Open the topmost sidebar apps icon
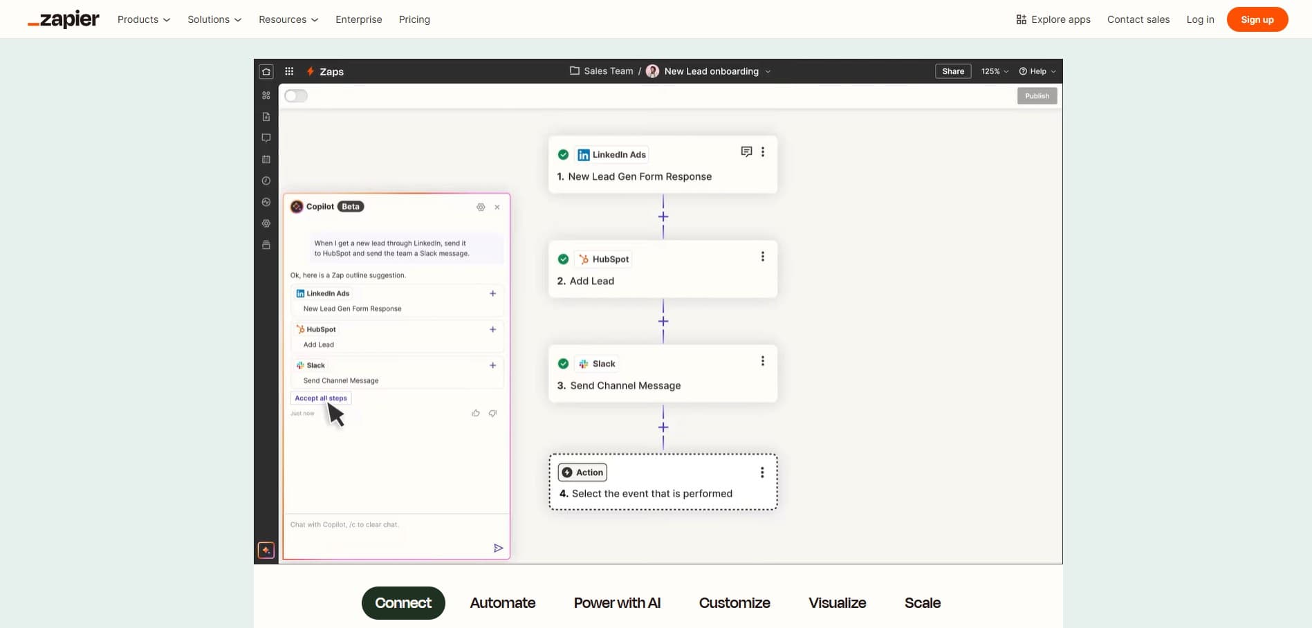 pyautogui.click(x=266, y=95)
